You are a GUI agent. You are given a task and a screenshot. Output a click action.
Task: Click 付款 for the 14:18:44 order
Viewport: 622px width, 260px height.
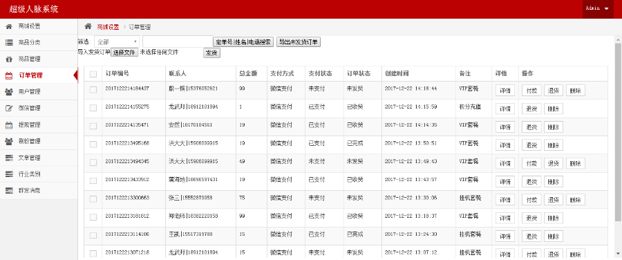[x=531, y=90]
